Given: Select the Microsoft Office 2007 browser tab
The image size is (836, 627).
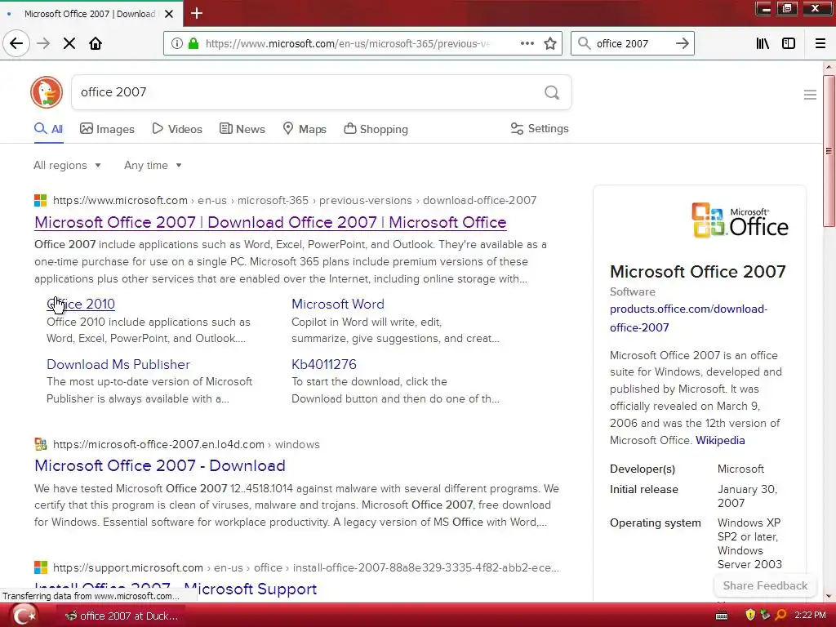Looking at the screenshot, I should coord(90,14).
